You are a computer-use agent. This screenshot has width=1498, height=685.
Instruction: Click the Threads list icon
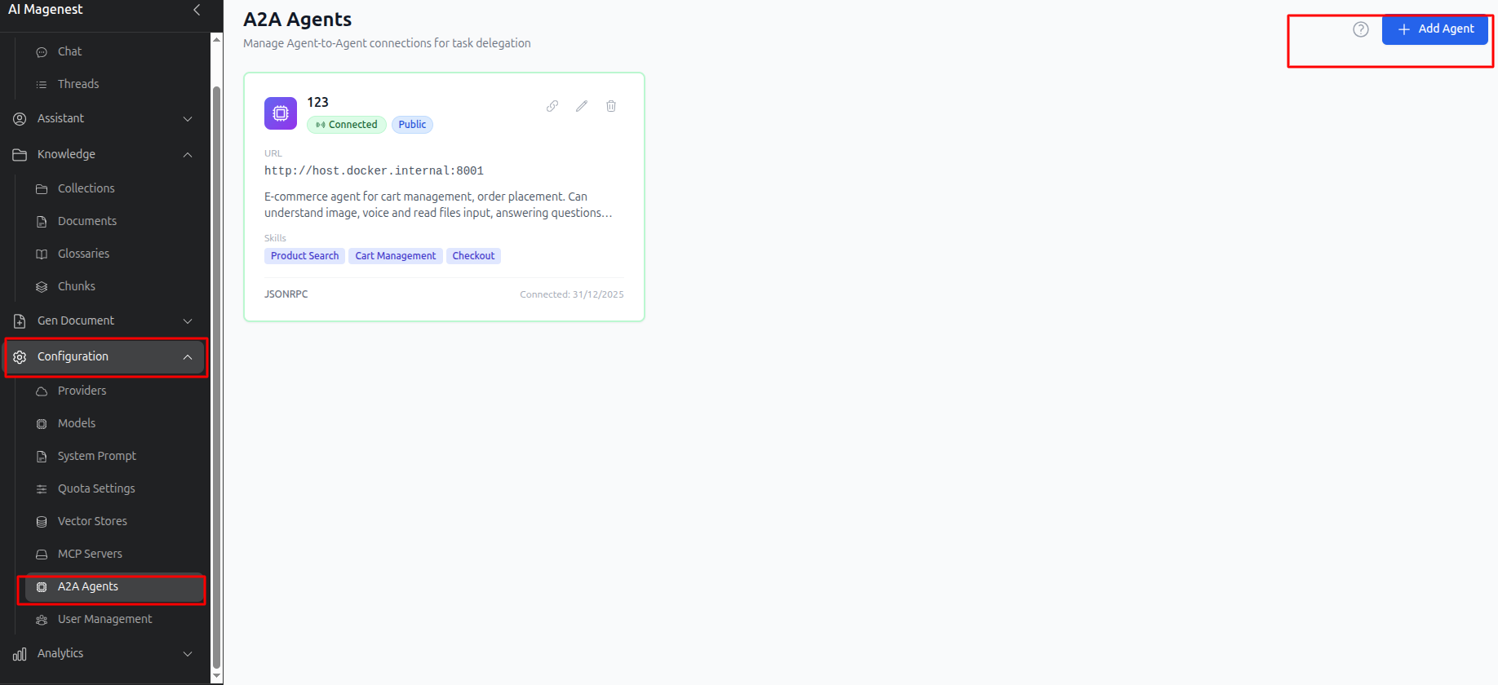click(x=42, y=85)
